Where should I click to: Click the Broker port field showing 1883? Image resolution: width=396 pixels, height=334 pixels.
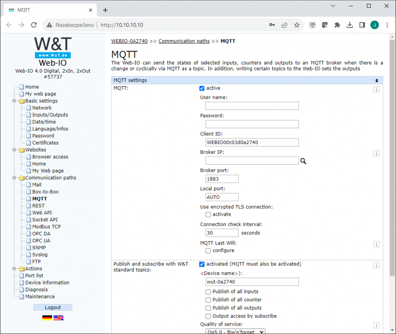tap(222, 179)
